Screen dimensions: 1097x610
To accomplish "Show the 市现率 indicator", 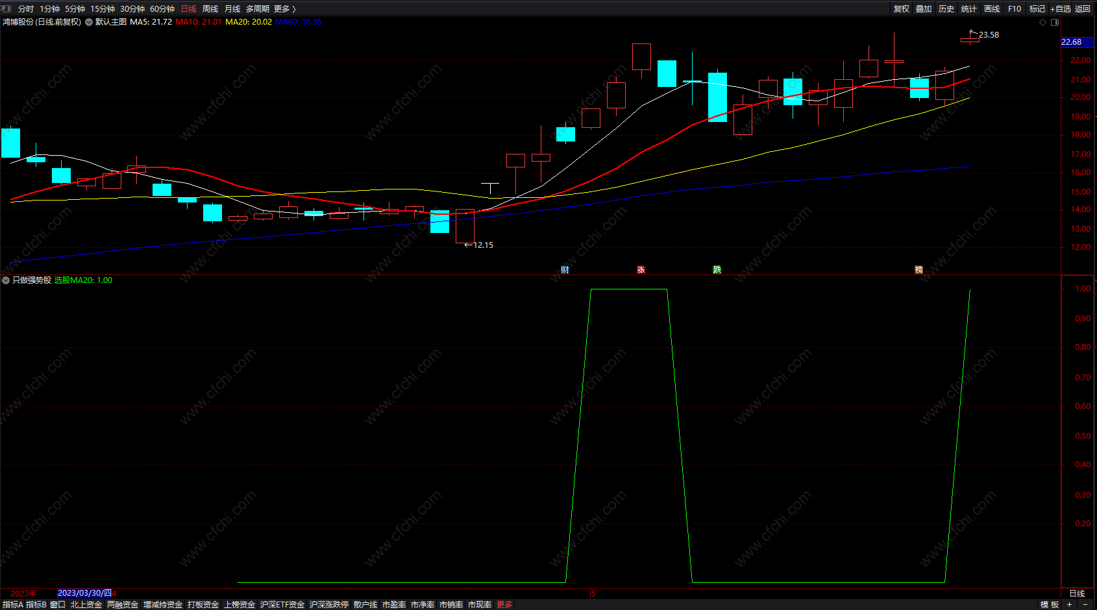I will click(x=480, y=605).
